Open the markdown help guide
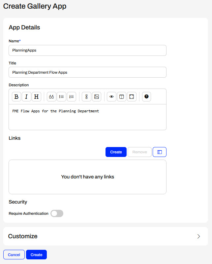This screenshot has height=264, width=212. [x=147, y=96]
